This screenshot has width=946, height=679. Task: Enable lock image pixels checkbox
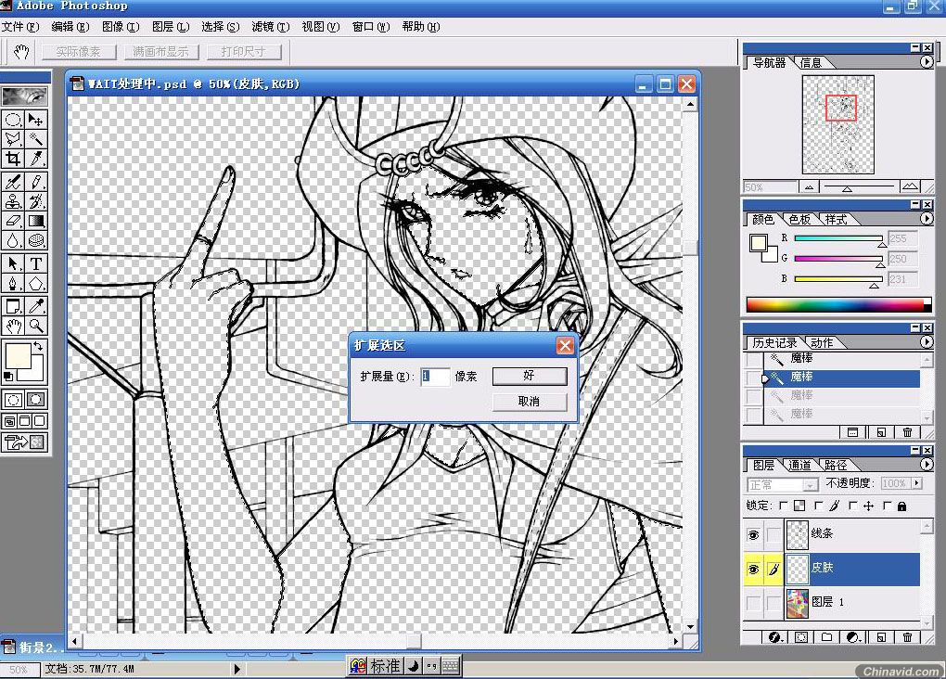[819, 506]
